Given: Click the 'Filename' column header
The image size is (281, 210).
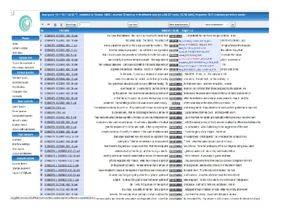Looking at the screenshot, I should [x=64, y=31].
